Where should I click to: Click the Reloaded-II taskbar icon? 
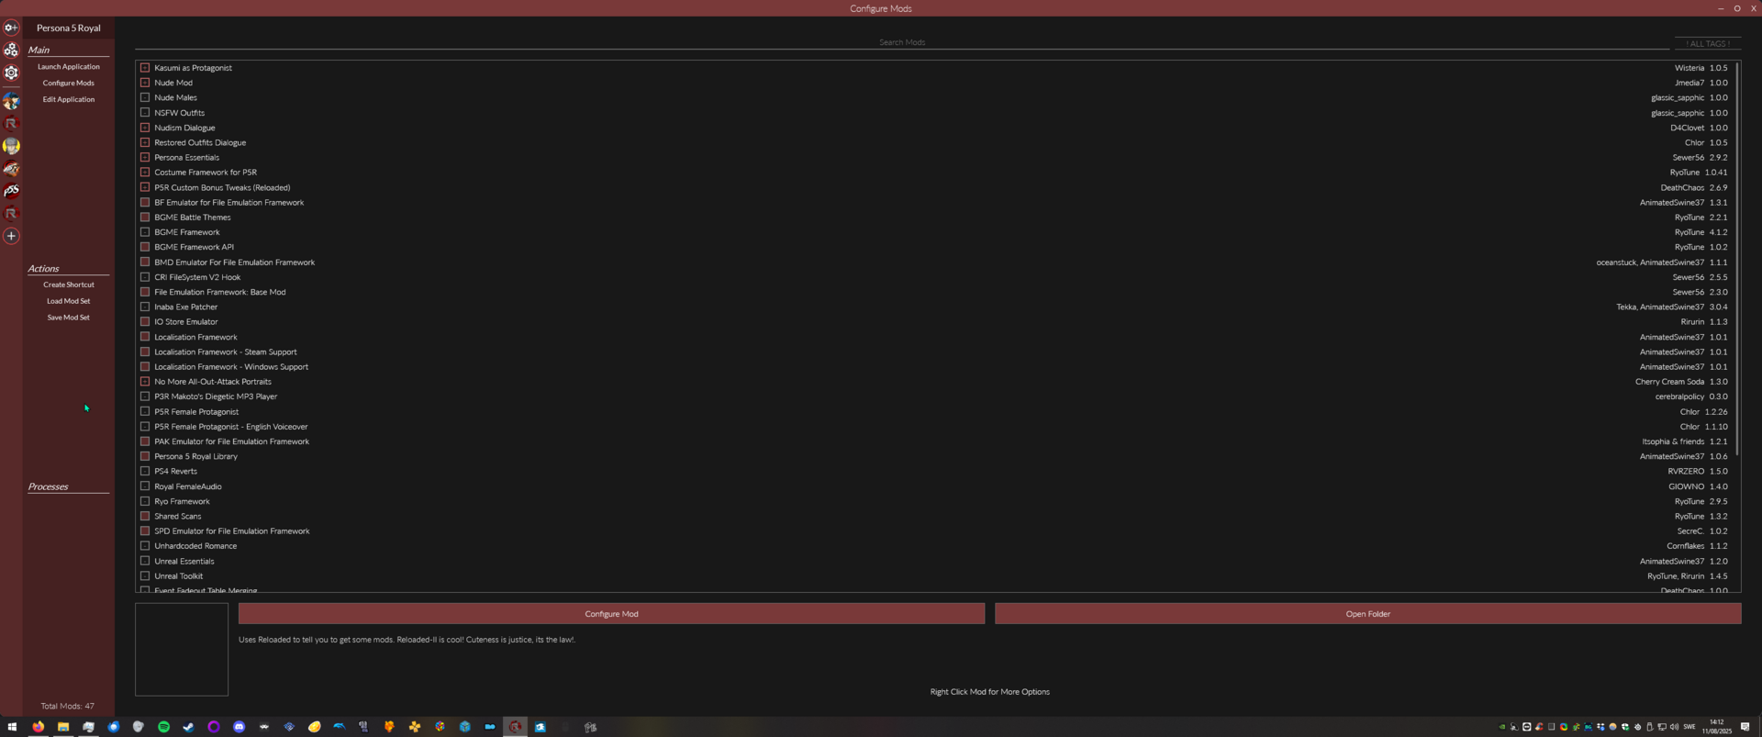coord(515,727)
